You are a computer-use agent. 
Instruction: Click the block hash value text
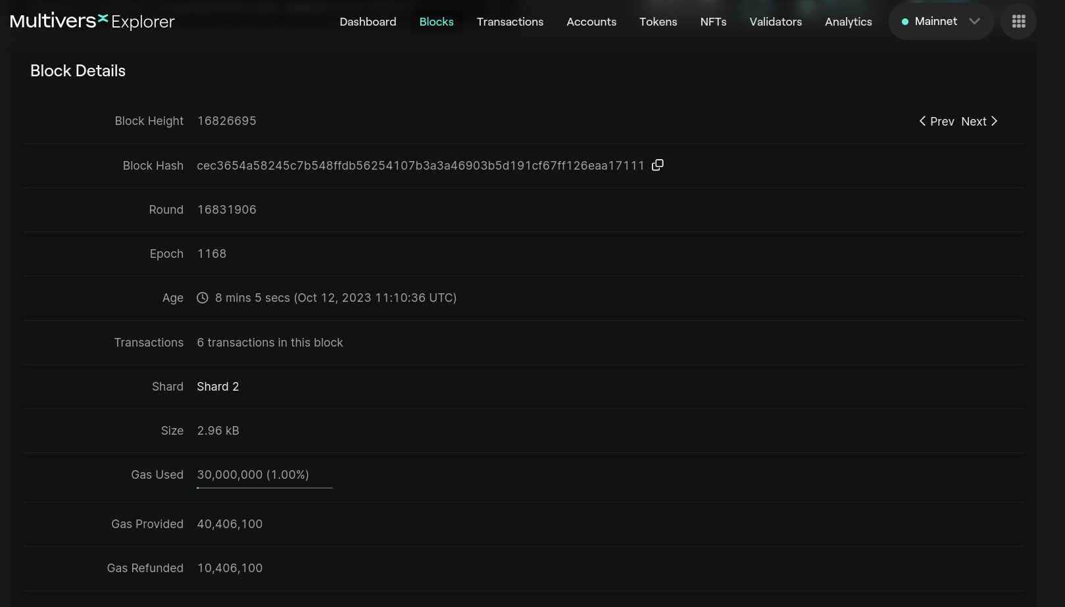coord(420,166)
